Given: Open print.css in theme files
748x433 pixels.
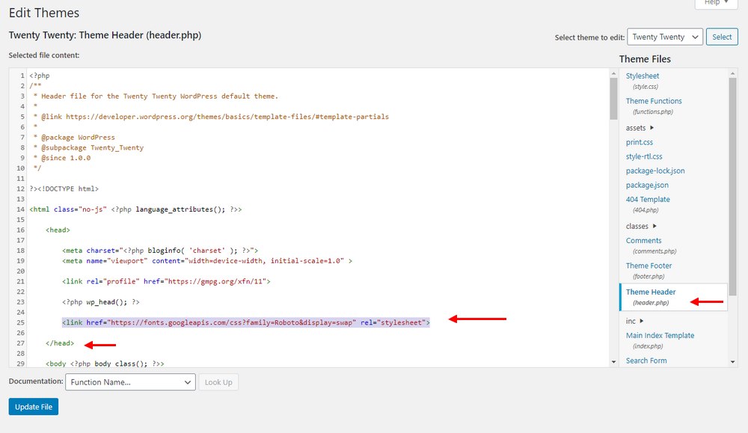Looking at the screenshot, I should point(640,142).
